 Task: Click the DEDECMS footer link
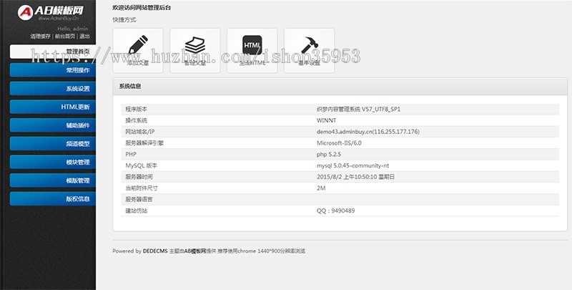pyautogui.click(x=155, y=251)
